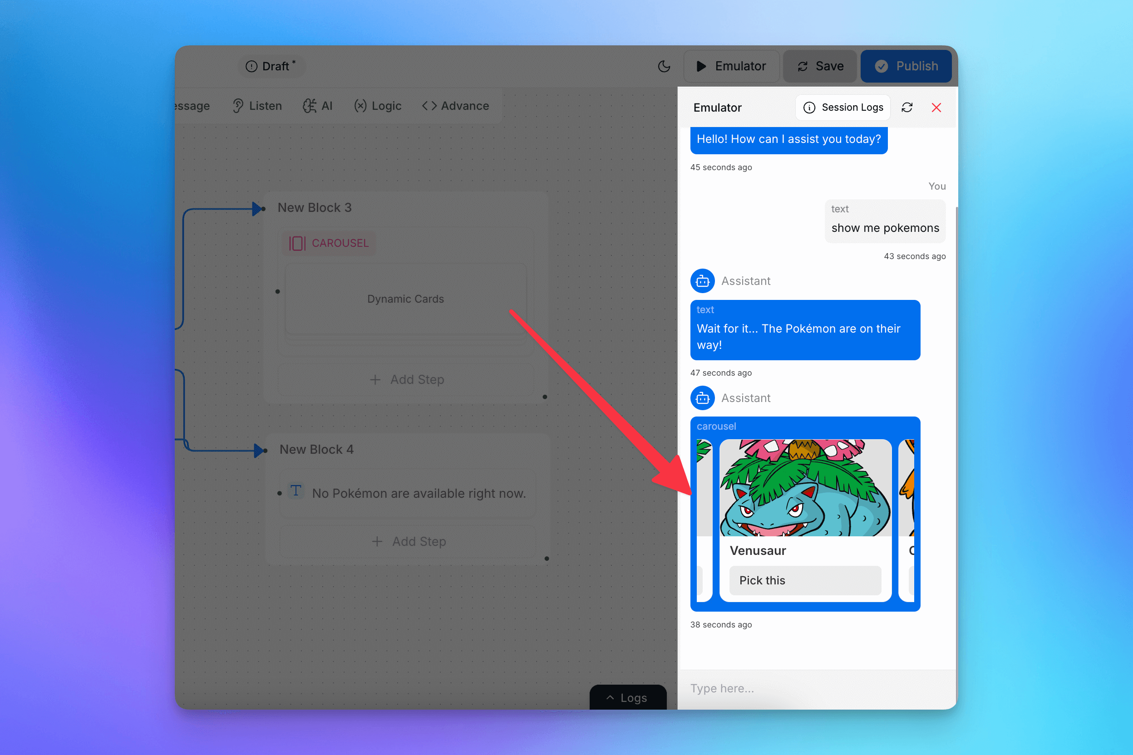This screenshot has height=755, width=1133.
Task: Open the Advance steps tab
Action: click(x=455, y=105)
